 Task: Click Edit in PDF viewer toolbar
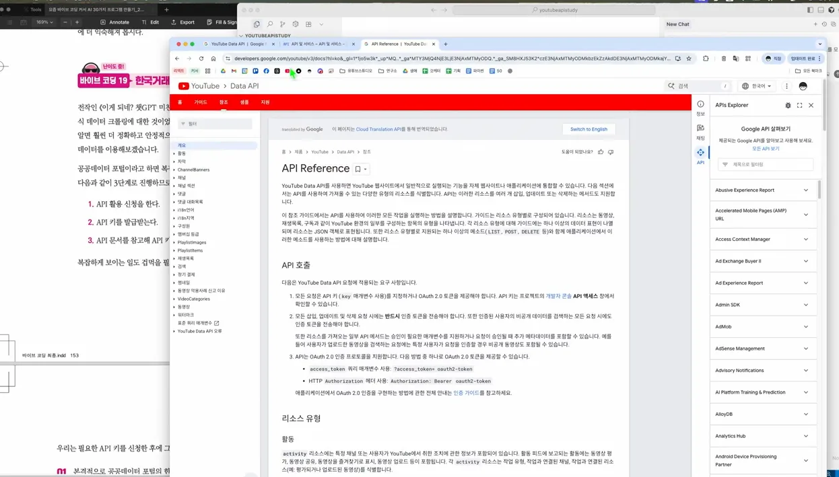(x=150, y=22)
